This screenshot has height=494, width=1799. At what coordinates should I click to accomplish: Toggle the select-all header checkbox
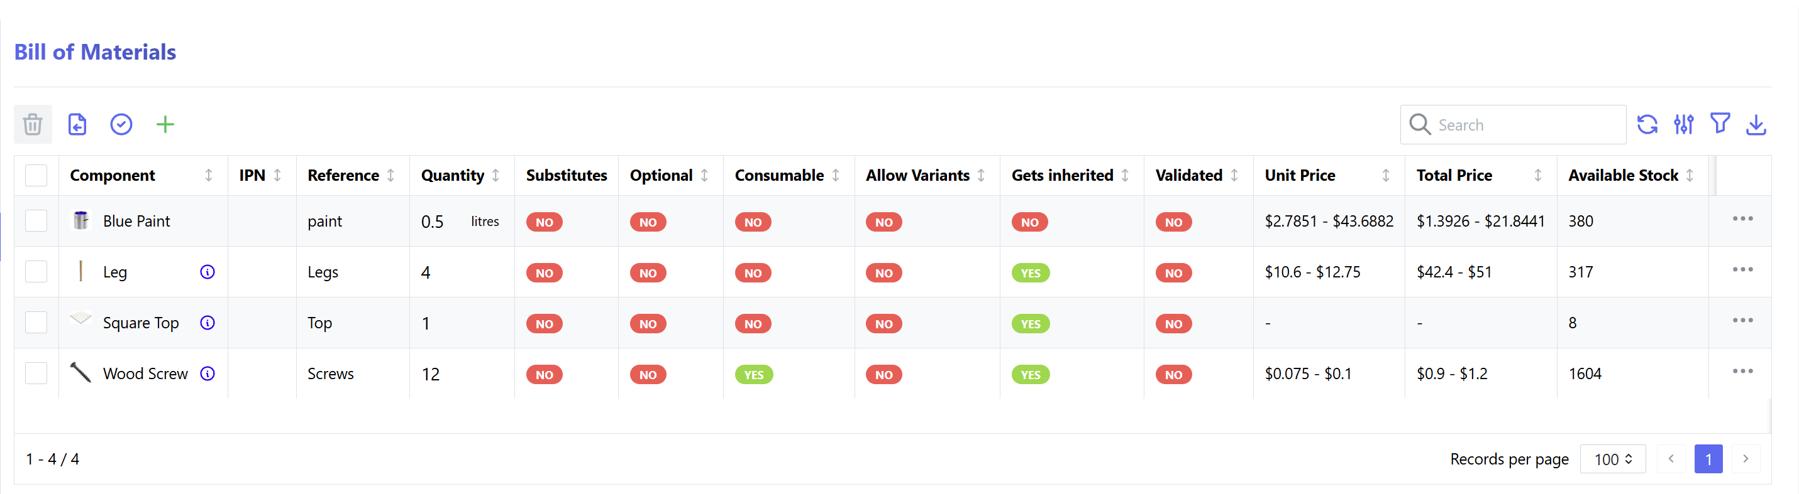[36, 176]
